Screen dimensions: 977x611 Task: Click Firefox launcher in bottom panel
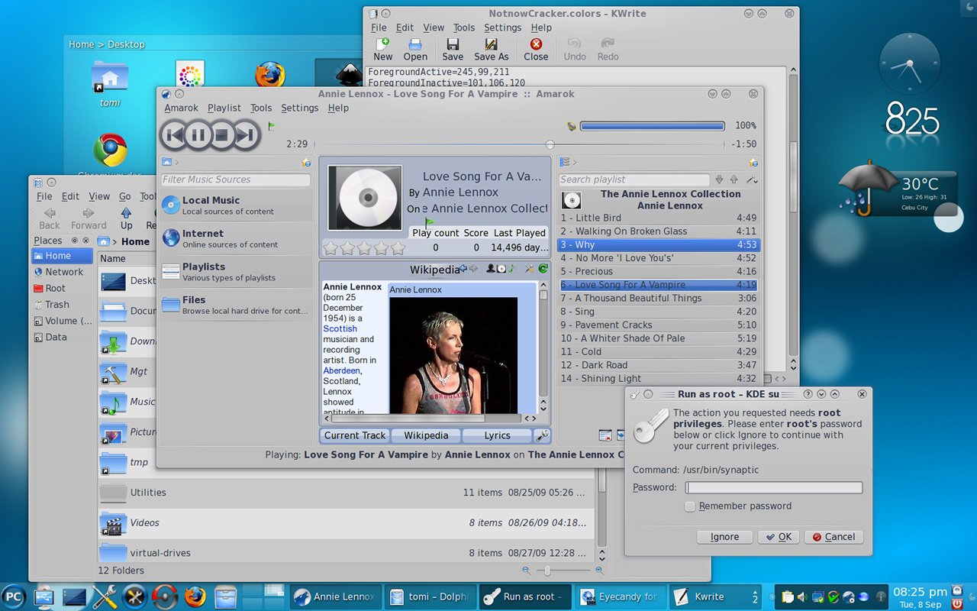click(195, 596)
